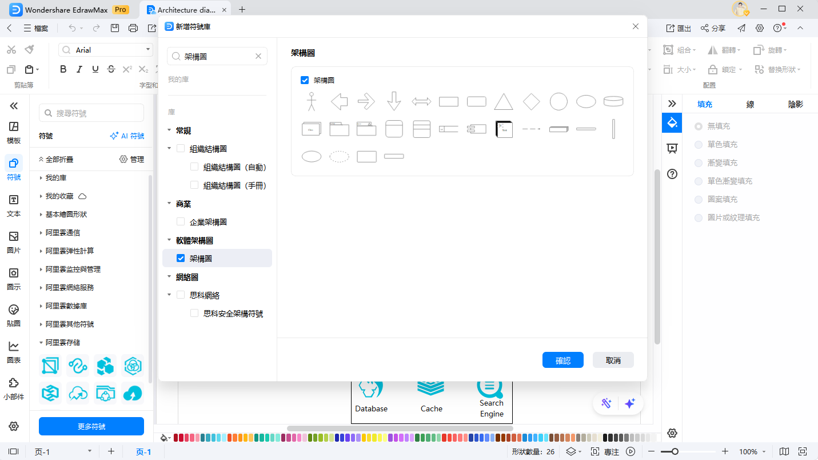Open the Arial font dropdown
The width and height of the screenshot is (818, 460).
(148, 50)
